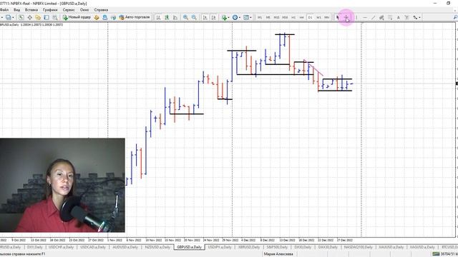The height and width of the screenshot is (257, 458).
Task: Expand the Indicators dropdown arrow
Action: (228, 17)
